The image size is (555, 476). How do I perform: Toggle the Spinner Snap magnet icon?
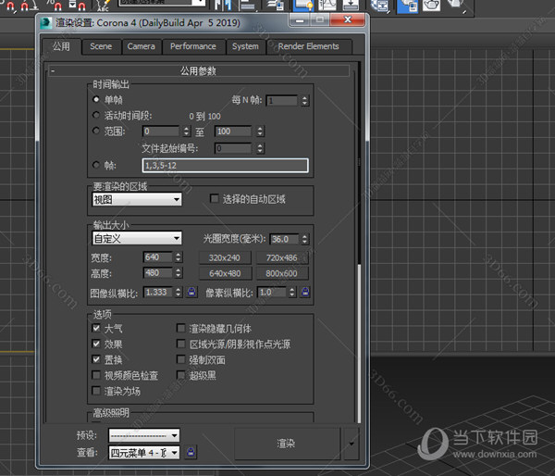coord(77,6)
